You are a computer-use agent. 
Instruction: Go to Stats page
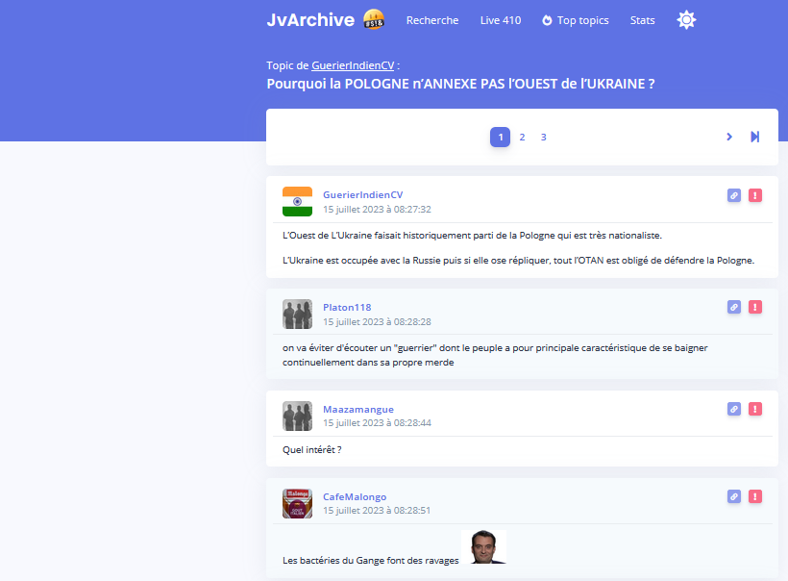[642, 20]
